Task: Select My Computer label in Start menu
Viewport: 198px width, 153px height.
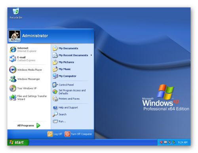Action: coord(67,76)
